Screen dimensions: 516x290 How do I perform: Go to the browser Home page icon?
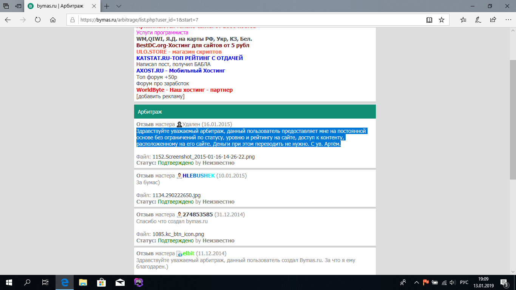pyautogui.click(x=53, y=20)
